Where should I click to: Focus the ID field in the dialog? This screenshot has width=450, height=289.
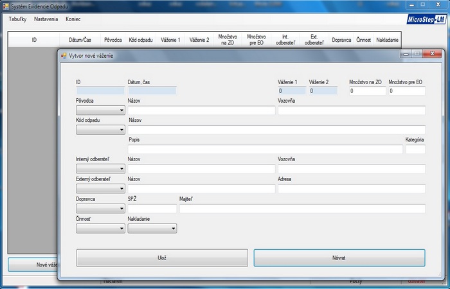(100, 91)
